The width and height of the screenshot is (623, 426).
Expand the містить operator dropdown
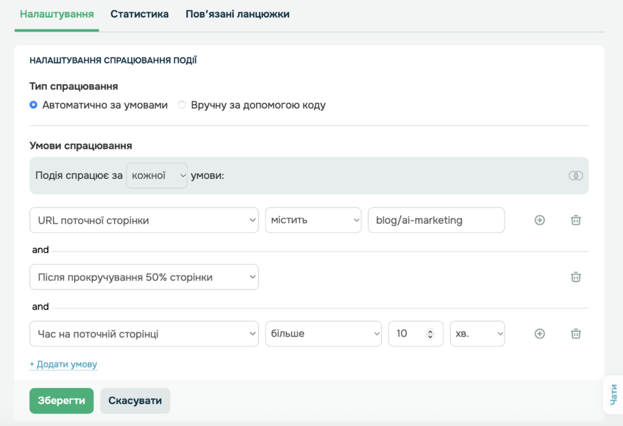pyautogui.click(x=313, y=220)
